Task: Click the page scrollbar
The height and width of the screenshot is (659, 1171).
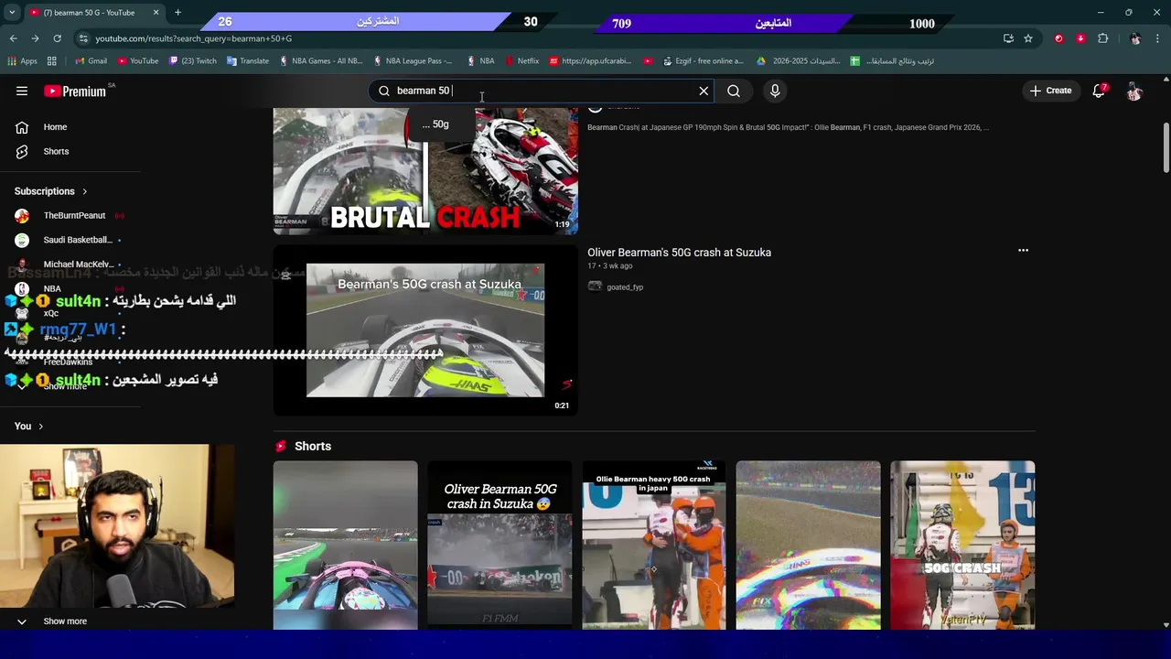Action: tap(1166, 146)
